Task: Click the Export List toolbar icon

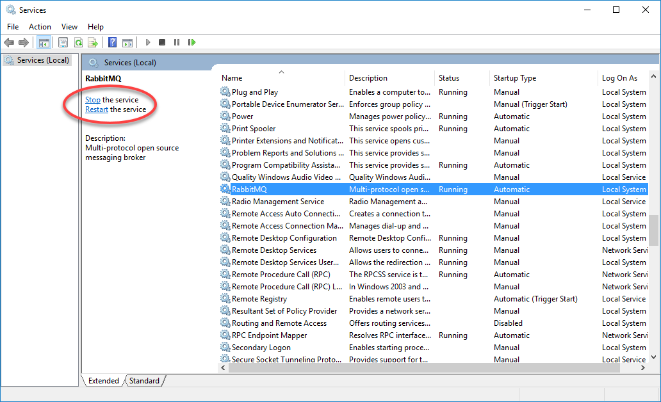Action: [93, 42]
